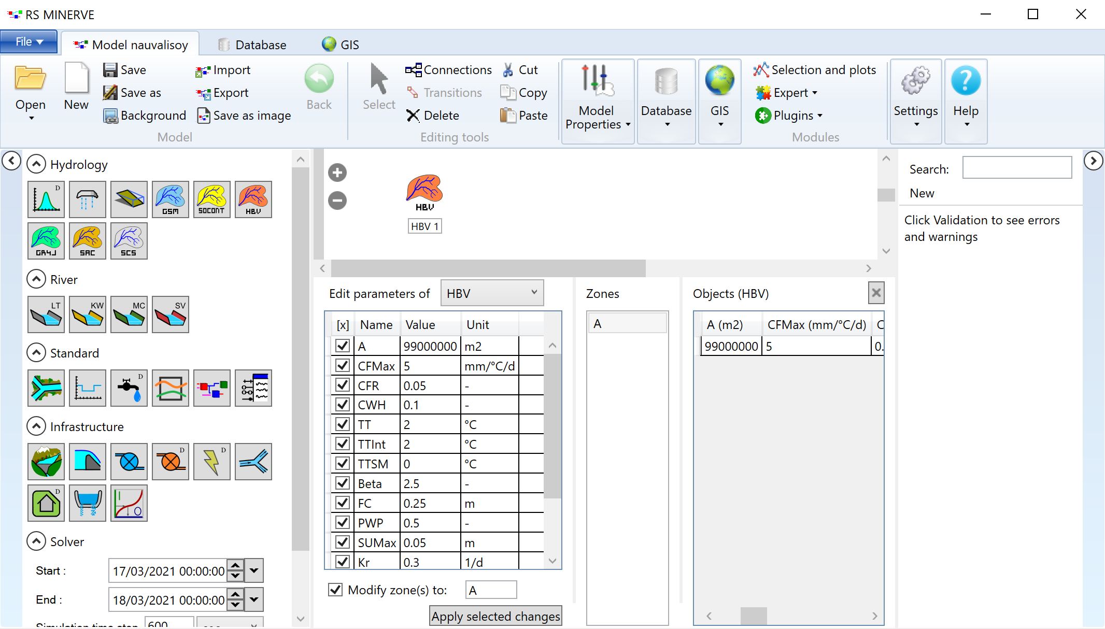Image resolution: width=1105 pixels, height=629 pixels.
Task: Select the KW kinematic wave river icon
Action: pos(88,314)
